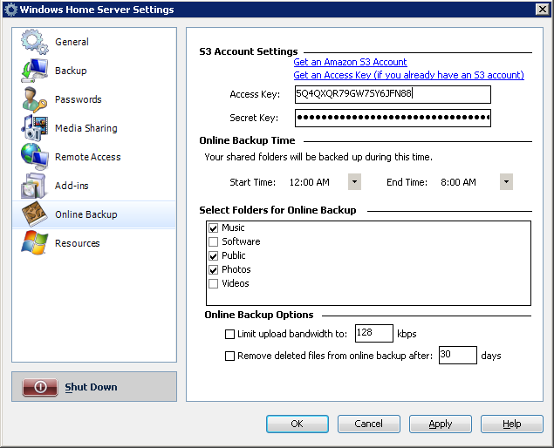Select the Public folder name

233,255
